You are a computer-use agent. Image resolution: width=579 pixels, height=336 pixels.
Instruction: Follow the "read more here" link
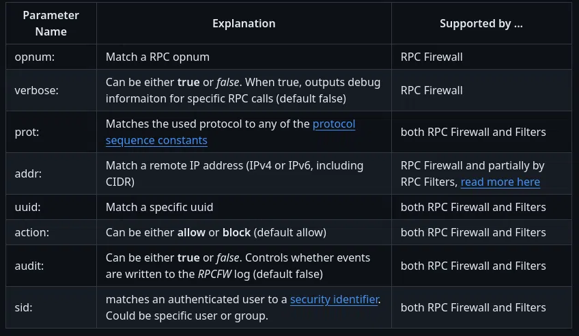pyautogui.click(x=500, y=182)
